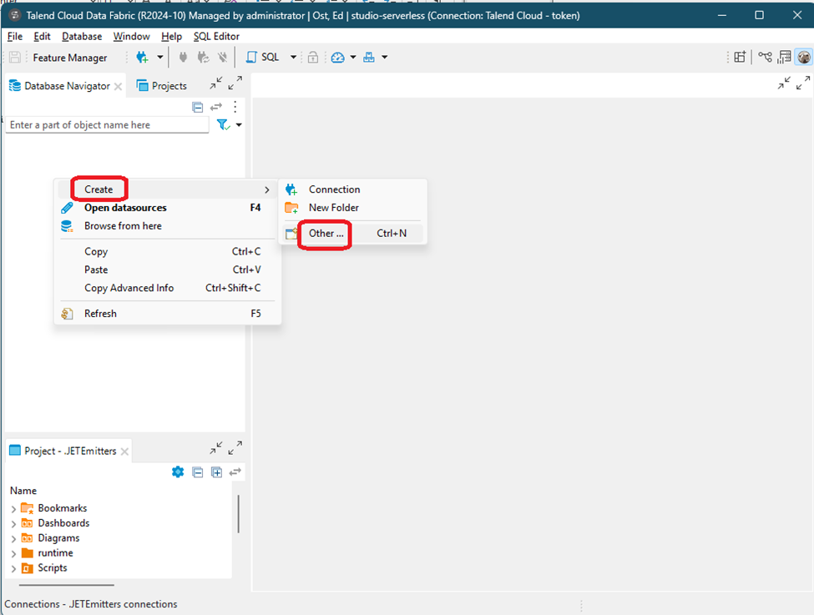Screen dimensions: 814x615
Task: Open the dashboard gauge toolbar icon
Action: [x=338, y=57]
